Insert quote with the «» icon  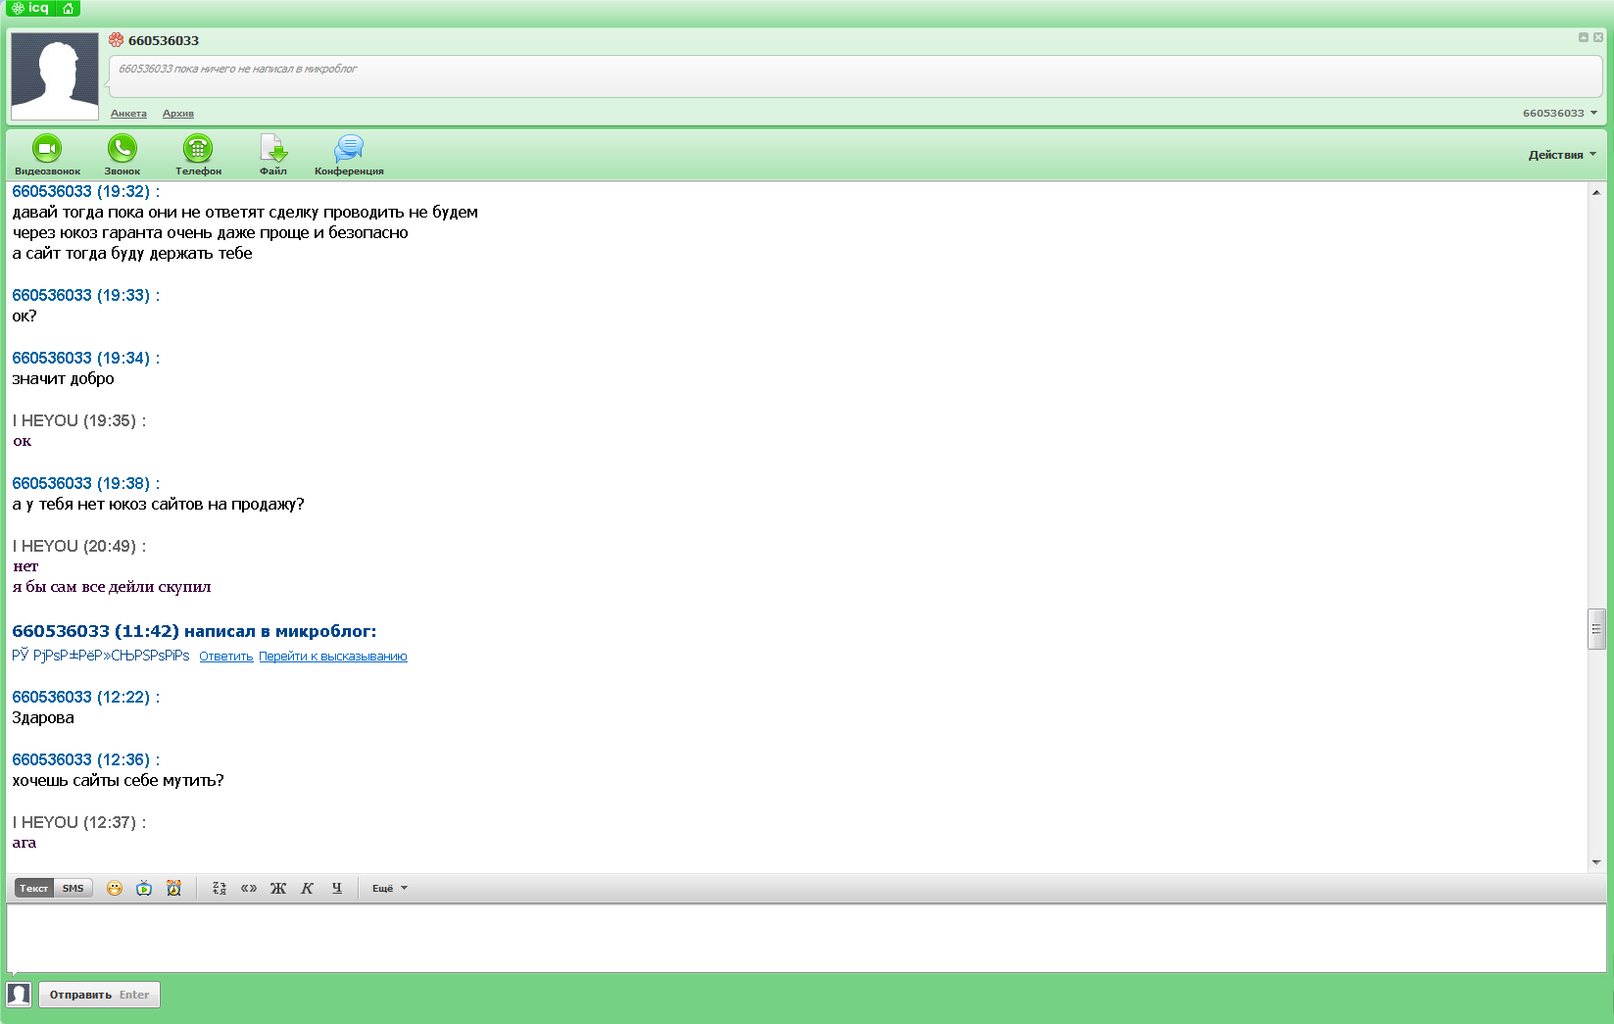click(249, 889)
